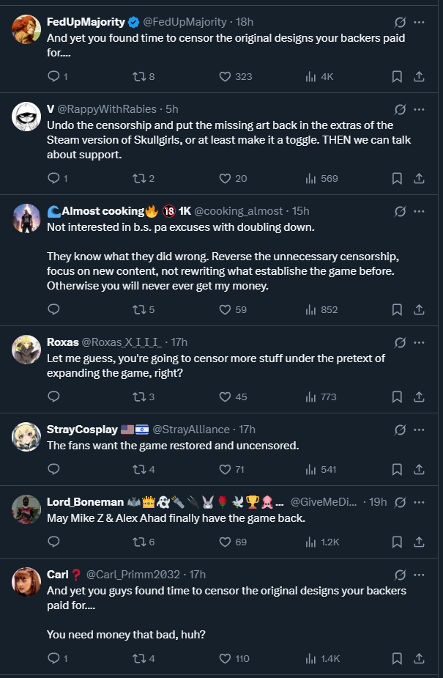443x678 pixels.
Task: Share StrayCosplay's tweet
Action: [x=419, y=469]
